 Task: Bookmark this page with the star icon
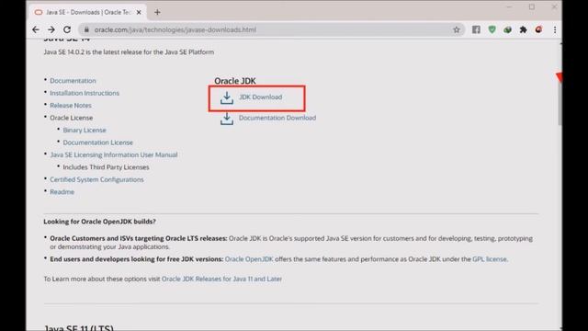point(457,29)
